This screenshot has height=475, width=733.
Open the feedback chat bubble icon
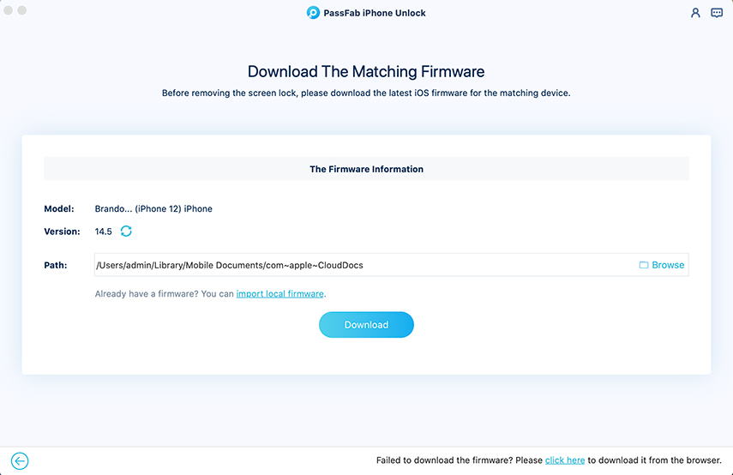click(x=717, y=13)
